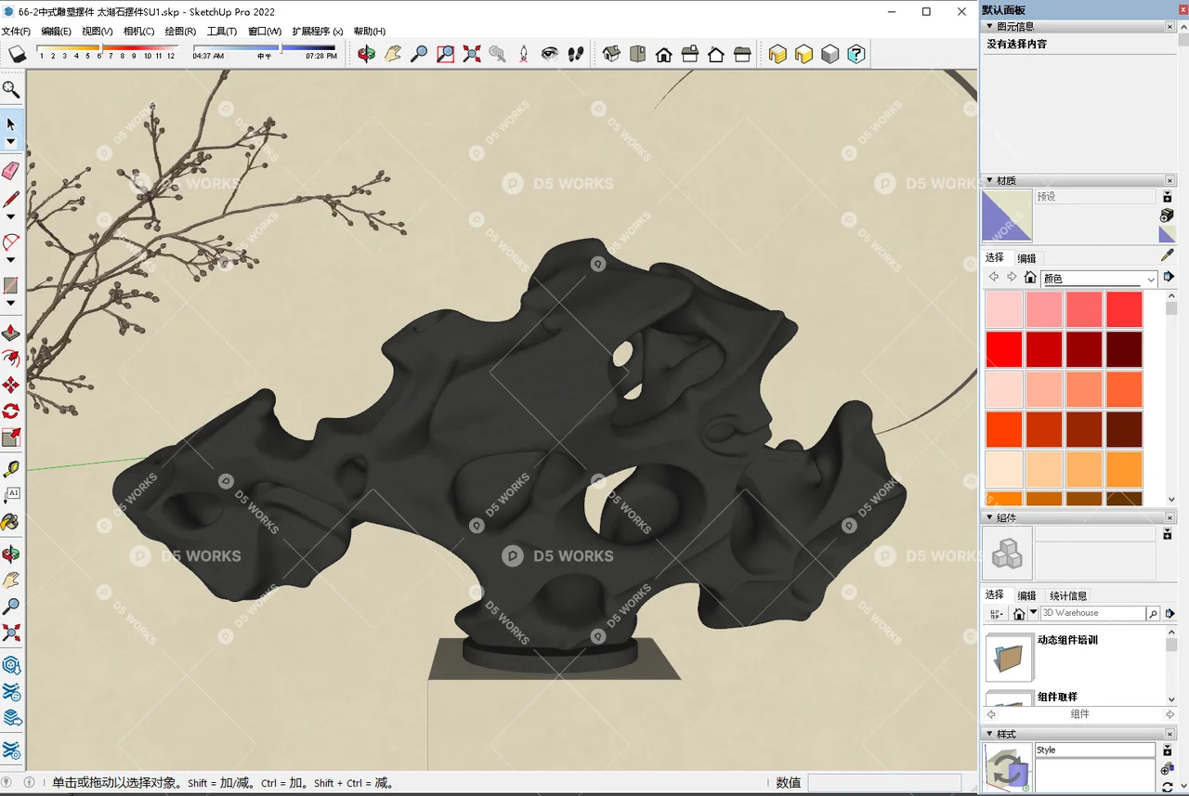Open the 文件(F) menu
This screenshot has height=796, width=1189.
pos(16,31)
